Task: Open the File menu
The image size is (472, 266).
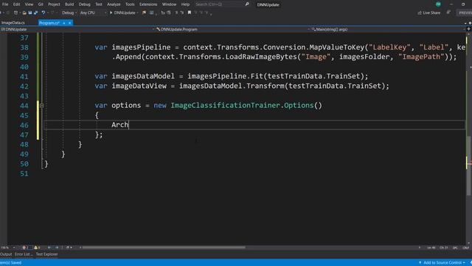Action: click(5, 4)
